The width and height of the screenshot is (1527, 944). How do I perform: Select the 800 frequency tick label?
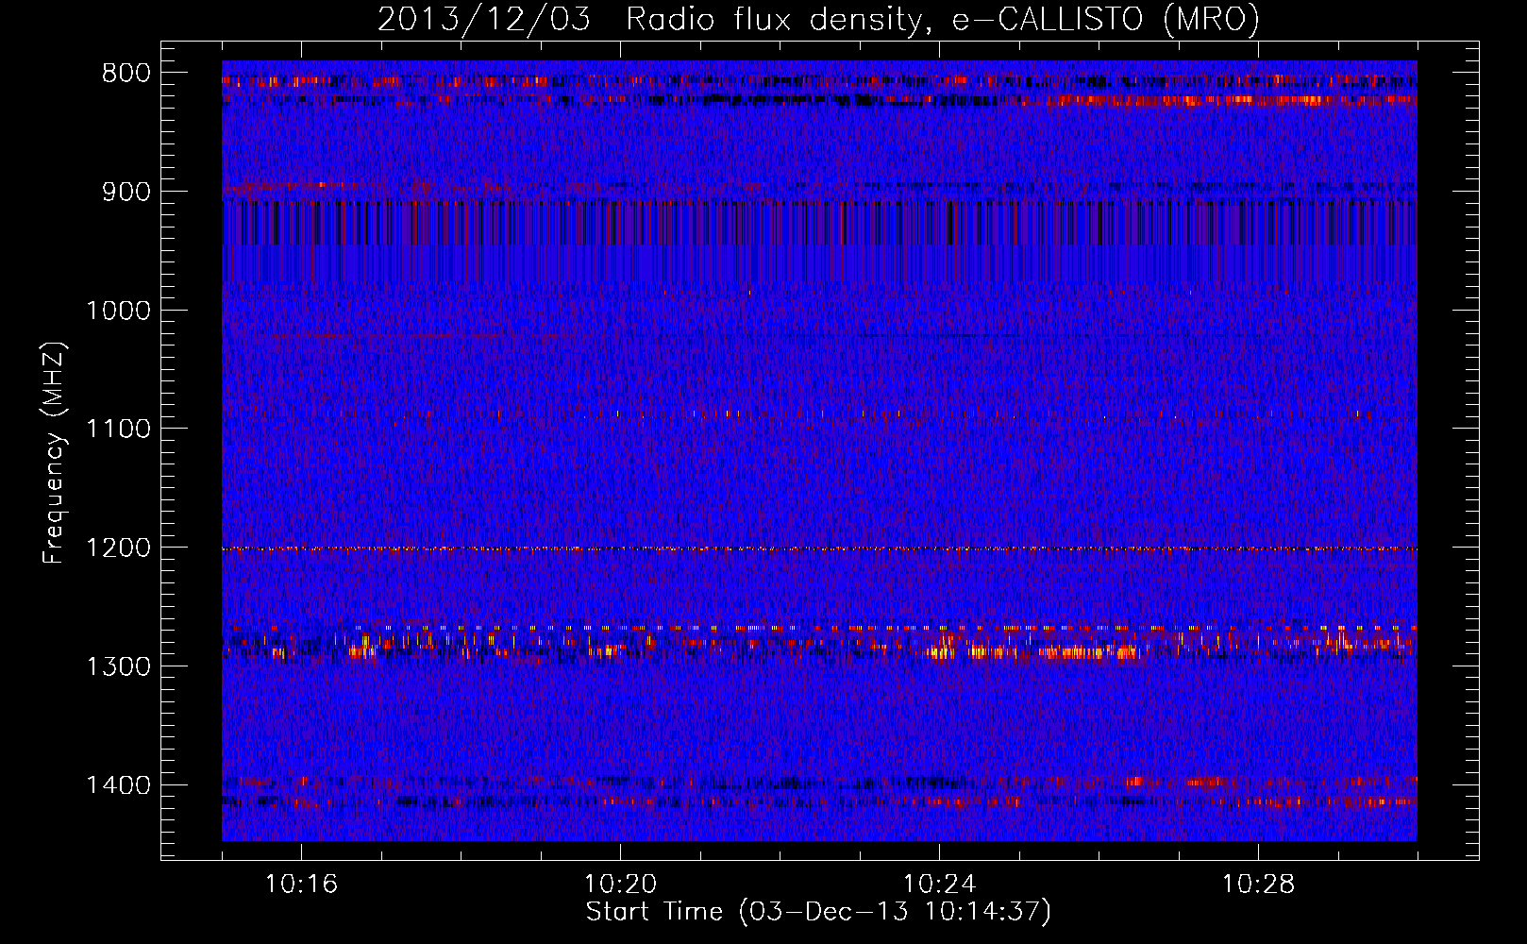click(x=126, y=74)
